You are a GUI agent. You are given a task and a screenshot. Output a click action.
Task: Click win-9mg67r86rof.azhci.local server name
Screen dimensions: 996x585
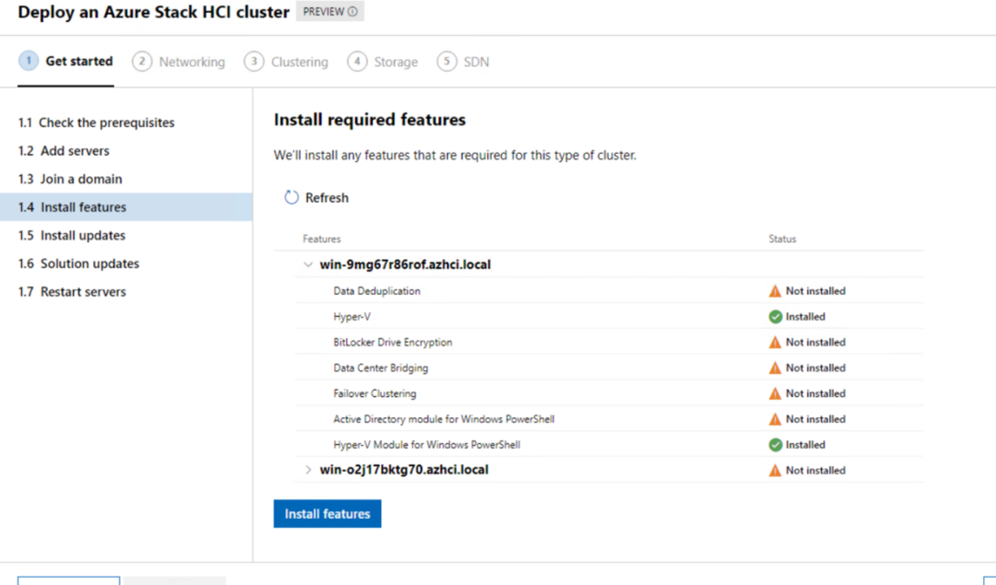pyautogui.click(x=405, y=264)
